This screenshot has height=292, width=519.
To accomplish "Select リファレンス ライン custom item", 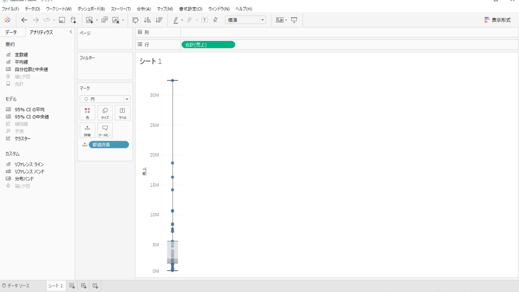I will (29, 164).
